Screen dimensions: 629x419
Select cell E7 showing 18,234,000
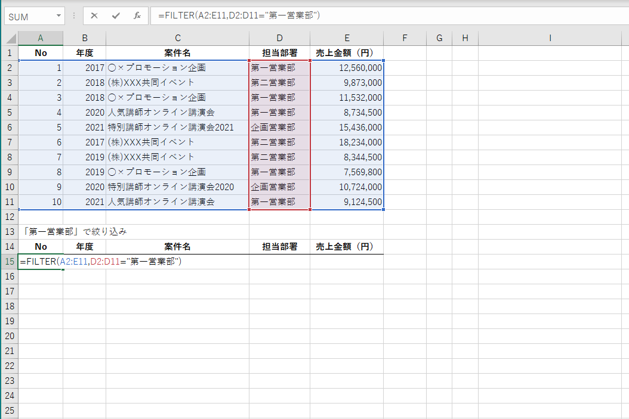tap(347, 142)
